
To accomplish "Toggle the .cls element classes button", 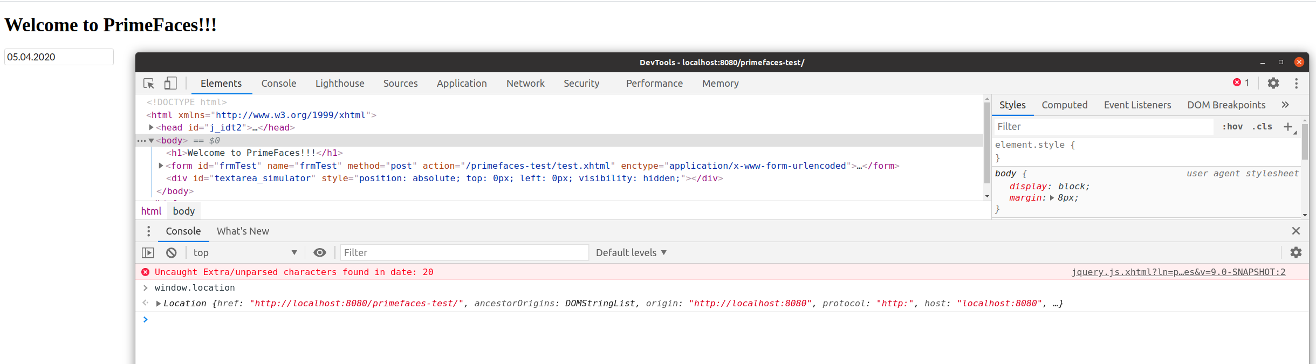I will (x=1262, y=127).
